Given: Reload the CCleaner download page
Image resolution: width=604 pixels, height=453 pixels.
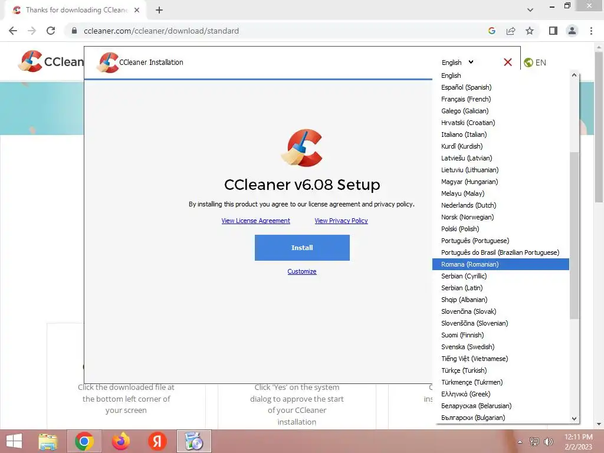Looking at the screenshot, I should [51, 31].
